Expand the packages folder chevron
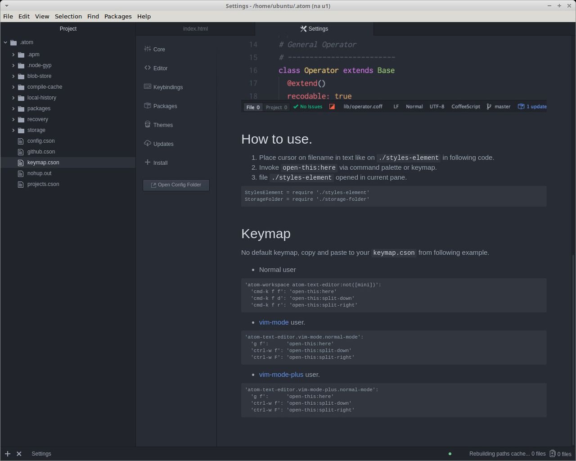 [13, 108]
